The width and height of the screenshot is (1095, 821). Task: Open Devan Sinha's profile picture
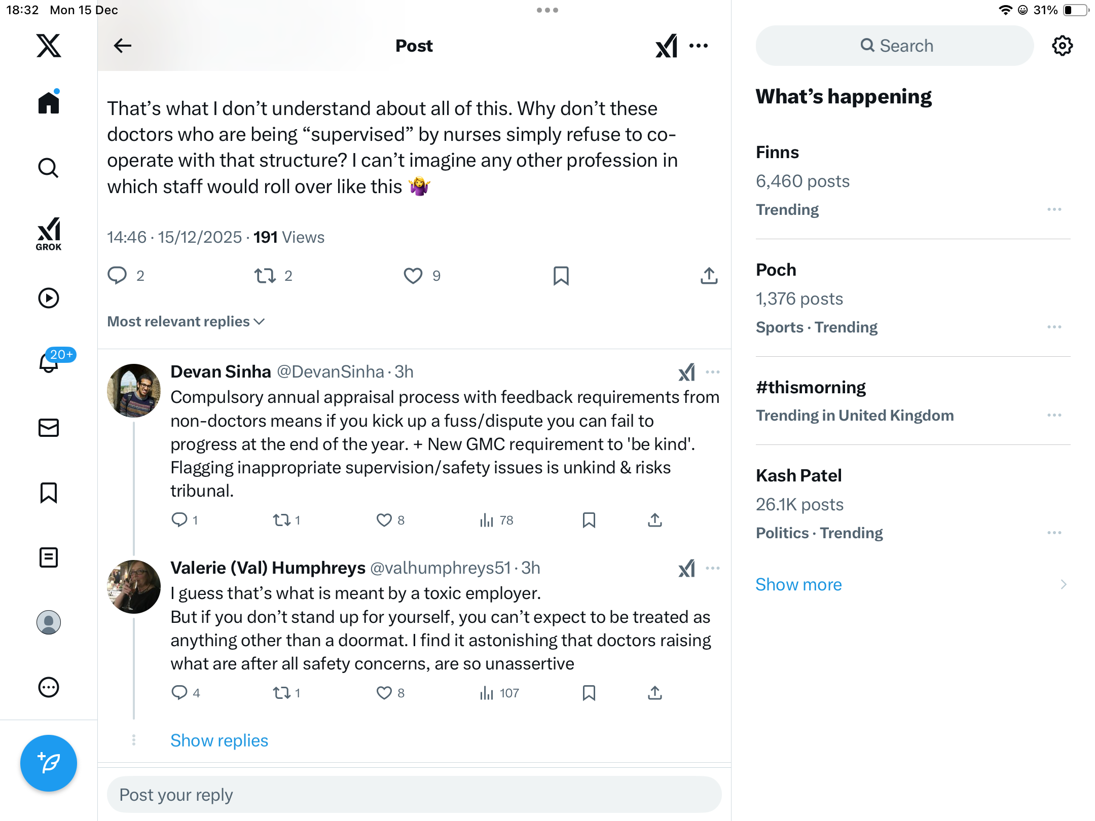coord(134,391)
